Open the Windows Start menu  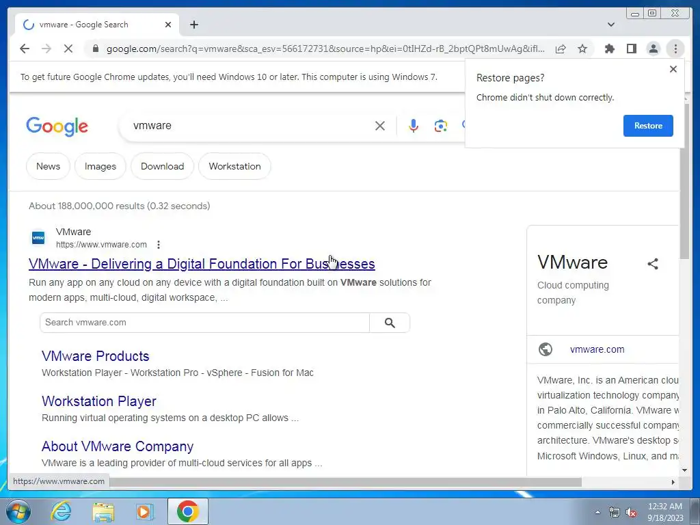(18, 511)
